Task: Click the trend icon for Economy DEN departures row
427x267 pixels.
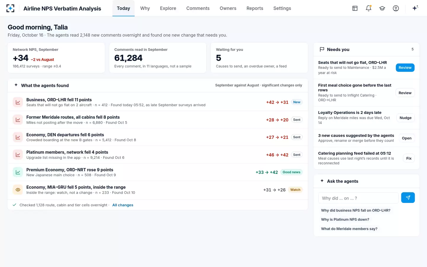Action: coord(18,137)
